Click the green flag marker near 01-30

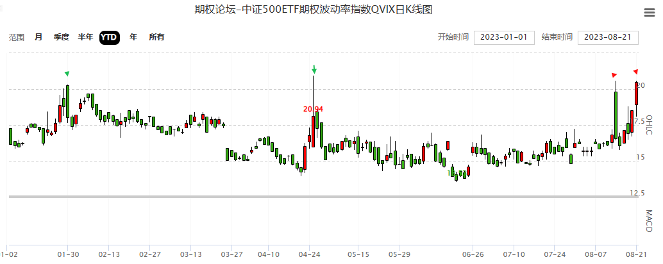tap(67, 74)
